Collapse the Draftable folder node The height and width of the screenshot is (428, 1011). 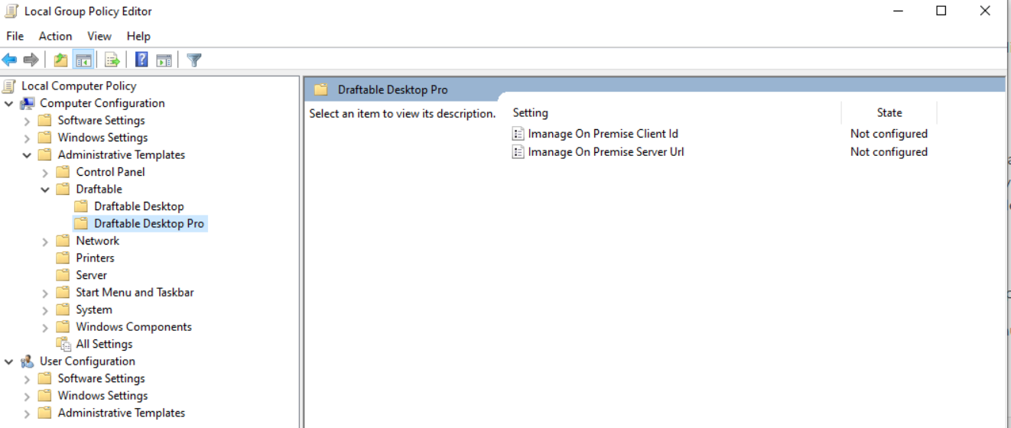tap(46, 190)
